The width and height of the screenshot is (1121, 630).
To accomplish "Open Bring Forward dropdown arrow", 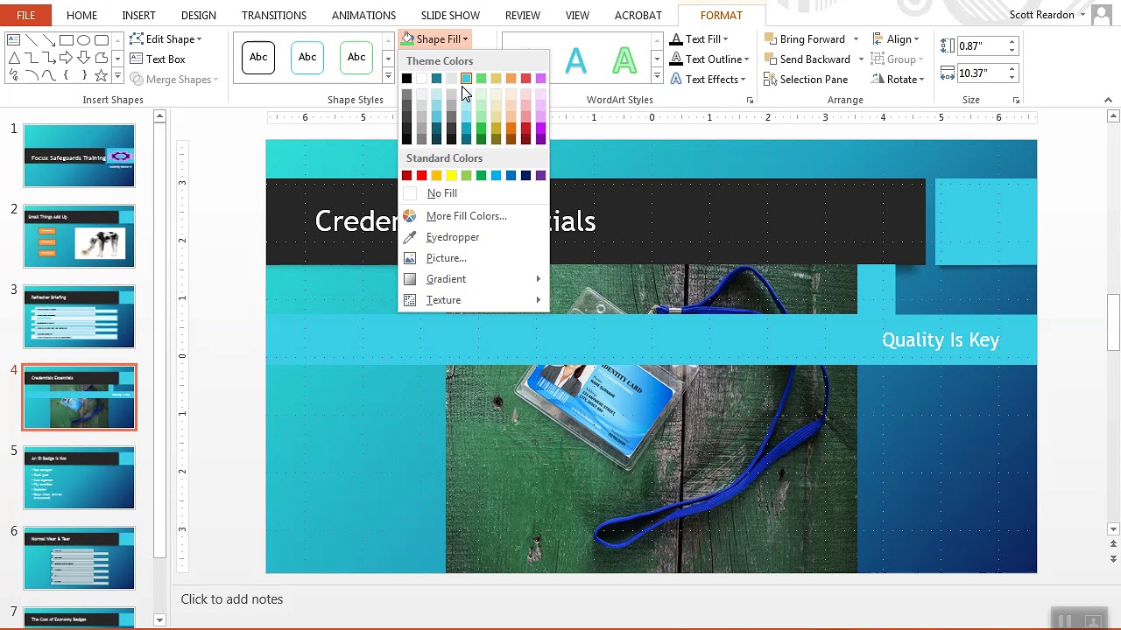I will tap(856, 39).
